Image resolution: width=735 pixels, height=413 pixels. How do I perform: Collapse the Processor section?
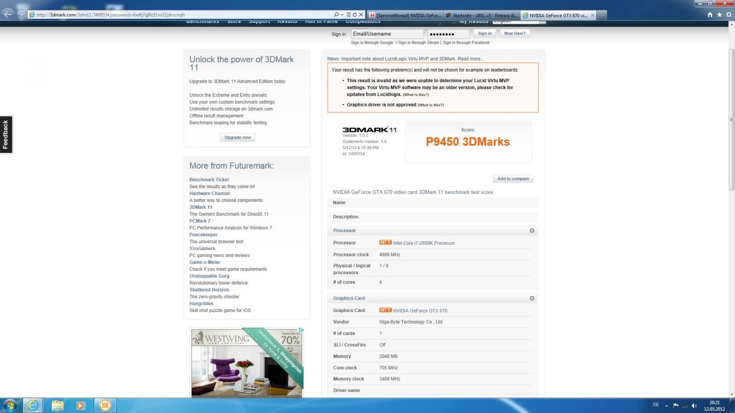tap(532, 230)
